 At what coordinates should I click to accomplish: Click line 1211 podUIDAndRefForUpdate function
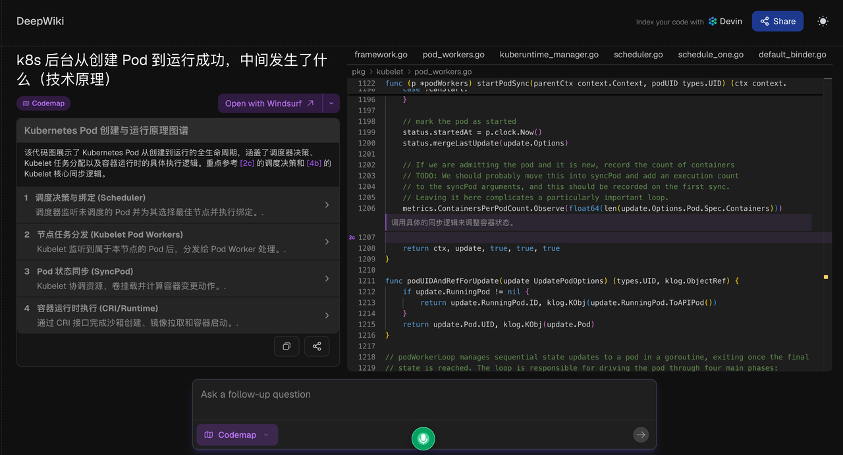point(562,281)
